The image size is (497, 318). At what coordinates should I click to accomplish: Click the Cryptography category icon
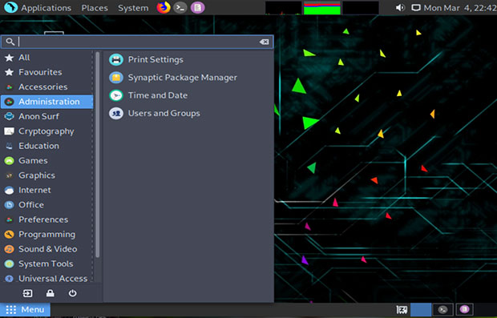tap(9, 131)
